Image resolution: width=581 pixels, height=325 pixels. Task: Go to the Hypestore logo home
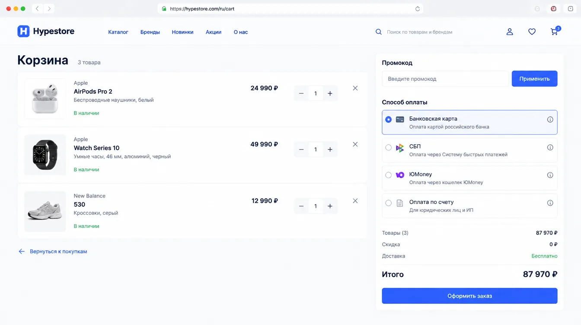click(x=46, y=31)
